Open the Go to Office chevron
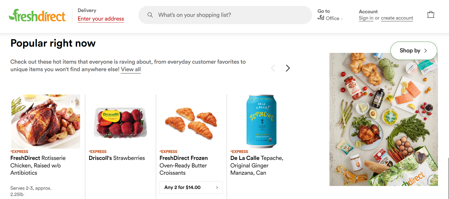449x199 pixels. tap(342, 18)
